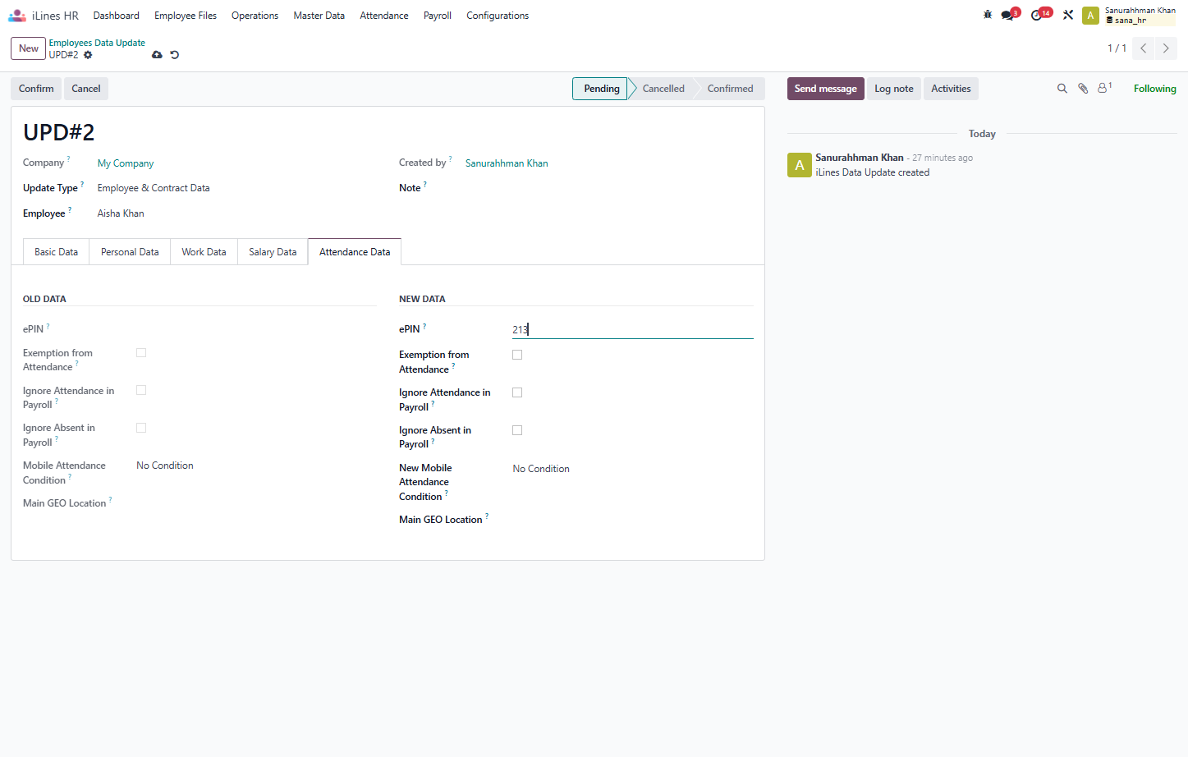This screenshot has height=757, width=1188.
Task: Open the My Company link
Action: (x=126, y=163)
